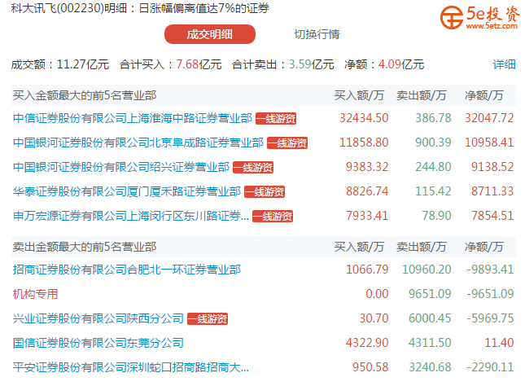Click the net amount 9138.52
The height and width of the screenshot is (386, 525).
[492, 167]
